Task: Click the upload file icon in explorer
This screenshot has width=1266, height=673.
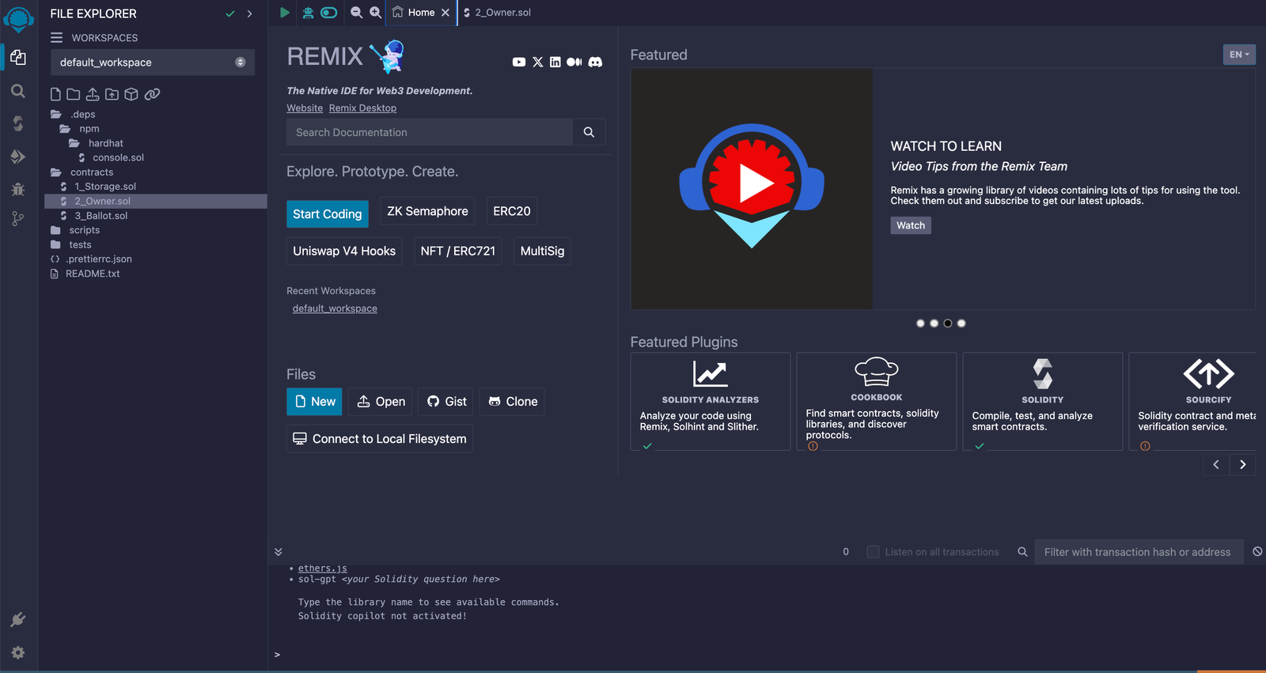Action: 93,94
